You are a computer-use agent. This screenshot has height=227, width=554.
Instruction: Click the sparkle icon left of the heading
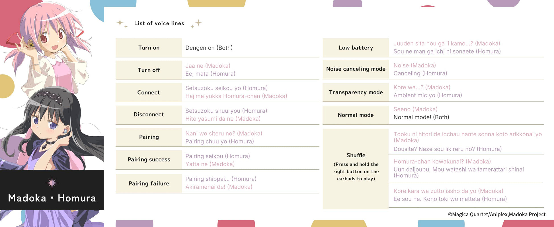[121, 23]
